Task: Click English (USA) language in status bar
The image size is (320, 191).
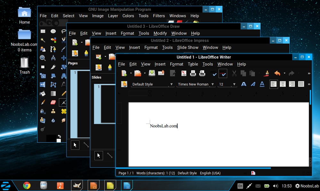Action: 210,173
